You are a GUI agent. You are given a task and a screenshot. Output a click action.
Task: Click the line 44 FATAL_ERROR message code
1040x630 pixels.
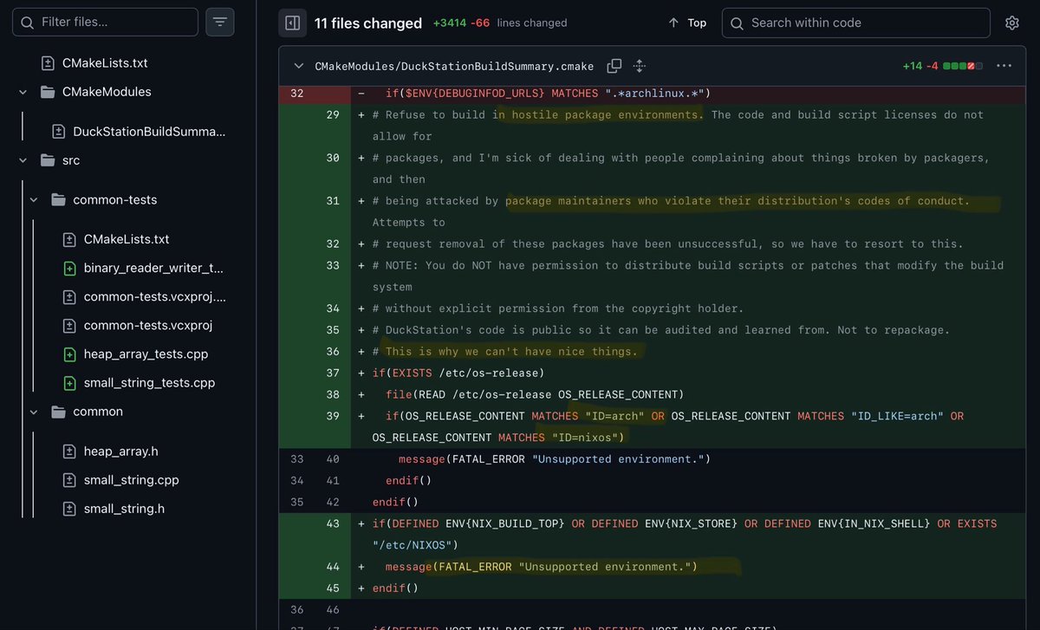[542, 567]
